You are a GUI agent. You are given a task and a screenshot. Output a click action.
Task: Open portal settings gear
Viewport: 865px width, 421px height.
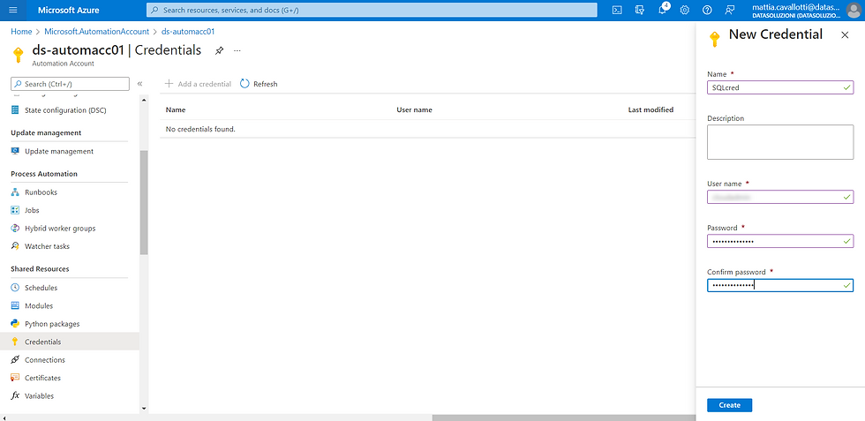pos(685,10)
